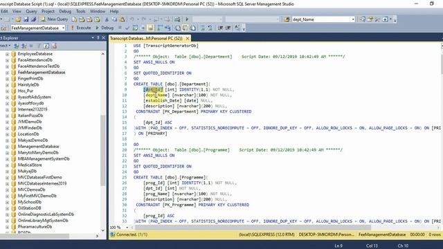Image resolution: width=443 pixels, height=249 pixels.
Task: Click Object Explorer vertical scrollbar up arrow
Action: pyautogui.click(x=103, y=54)
